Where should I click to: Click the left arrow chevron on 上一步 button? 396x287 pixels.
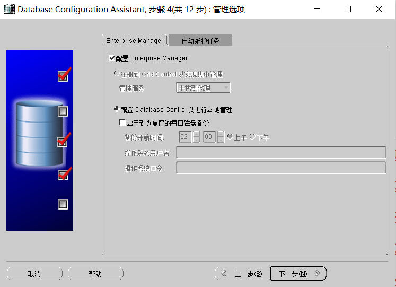pos(224,273)
